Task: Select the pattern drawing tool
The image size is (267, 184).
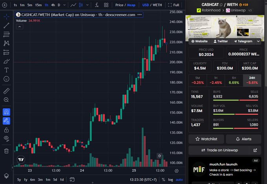Action: click(x=6, y=43)
